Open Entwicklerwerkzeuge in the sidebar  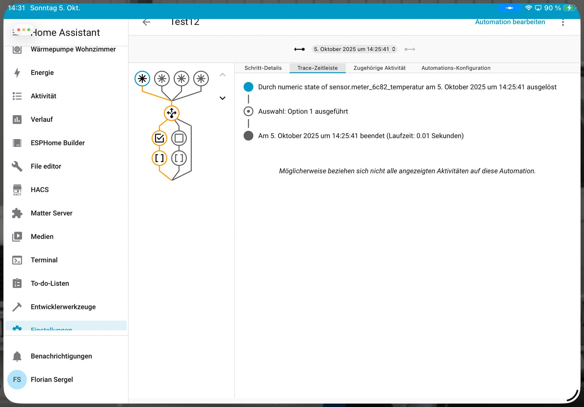(63, 307)
